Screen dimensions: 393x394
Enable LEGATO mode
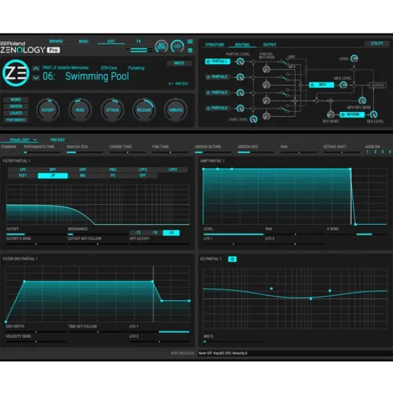(x=16, y=113)
